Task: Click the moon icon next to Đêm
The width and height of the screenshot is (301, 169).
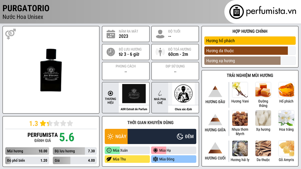Action: pyautogui.click(x=180, y=136)
